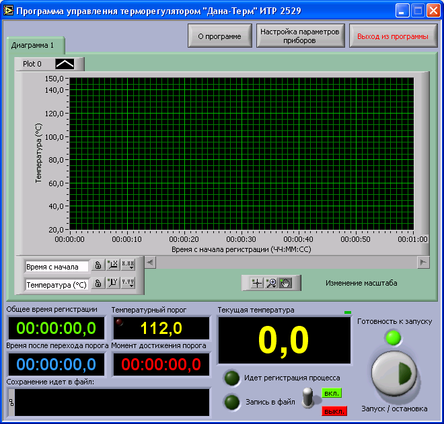Select the crosshair cursor tool in graph palette

pos(256,283)
